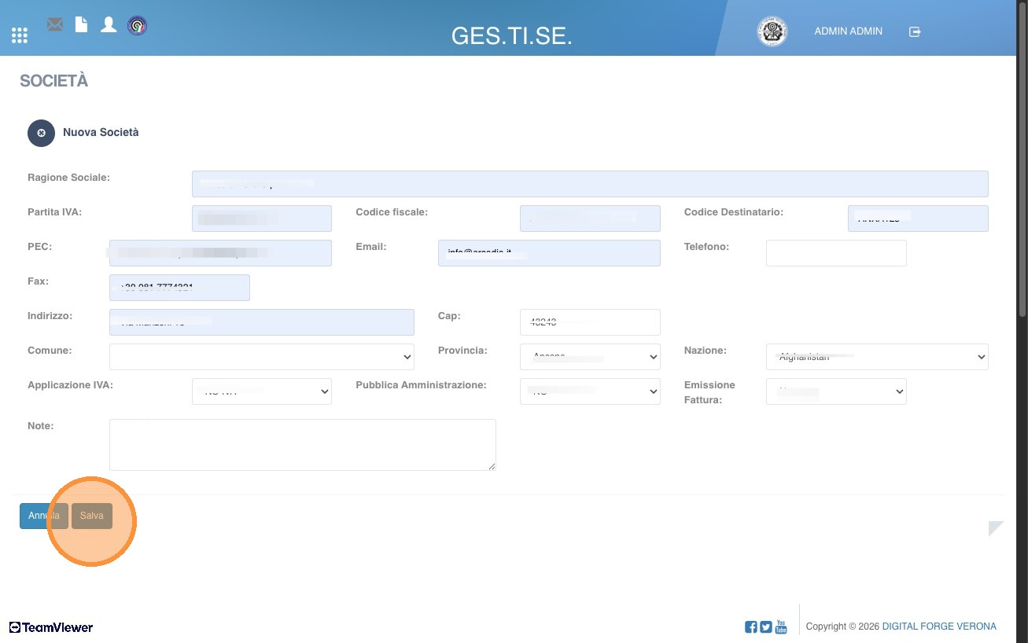
Task: Open the Emissione Fattura dropdown
Action: 836,391
